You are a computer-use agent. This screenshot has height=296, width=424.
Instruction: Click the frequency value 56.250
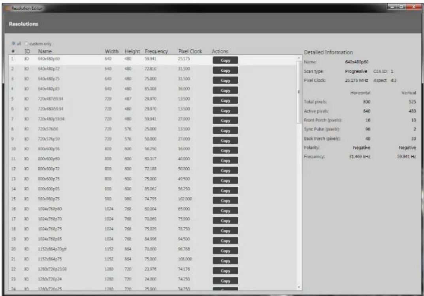point(151,149)
